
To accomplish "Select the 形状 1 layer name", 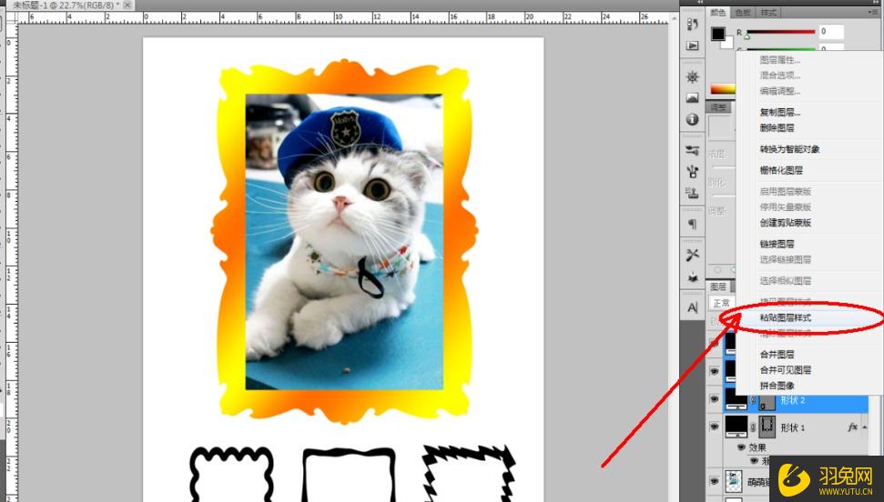I will pyautogui.click(x=793, y=427).
